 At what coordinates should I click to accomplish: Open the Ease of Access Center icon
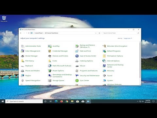click(77, 56)
